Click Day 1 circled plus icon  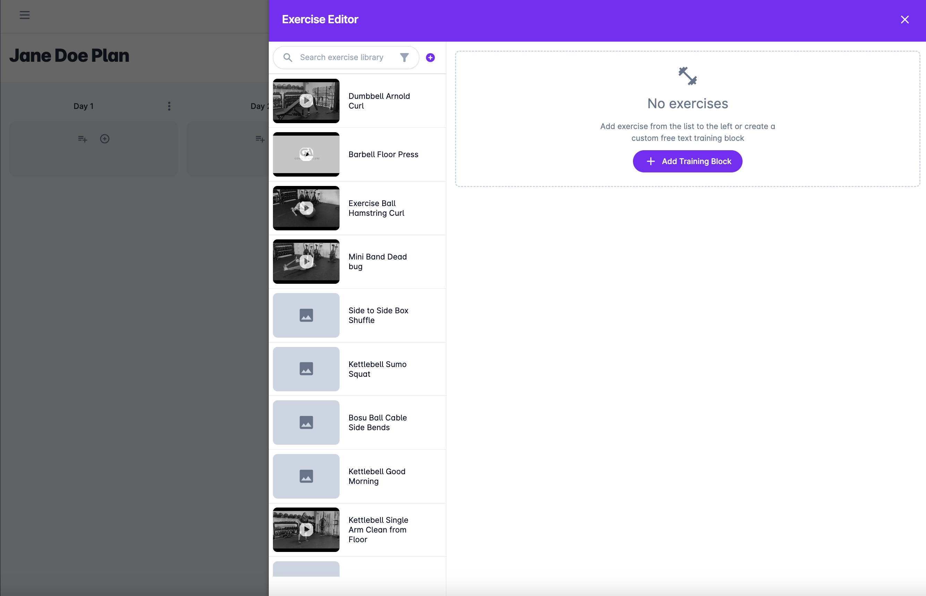point(105,138)
